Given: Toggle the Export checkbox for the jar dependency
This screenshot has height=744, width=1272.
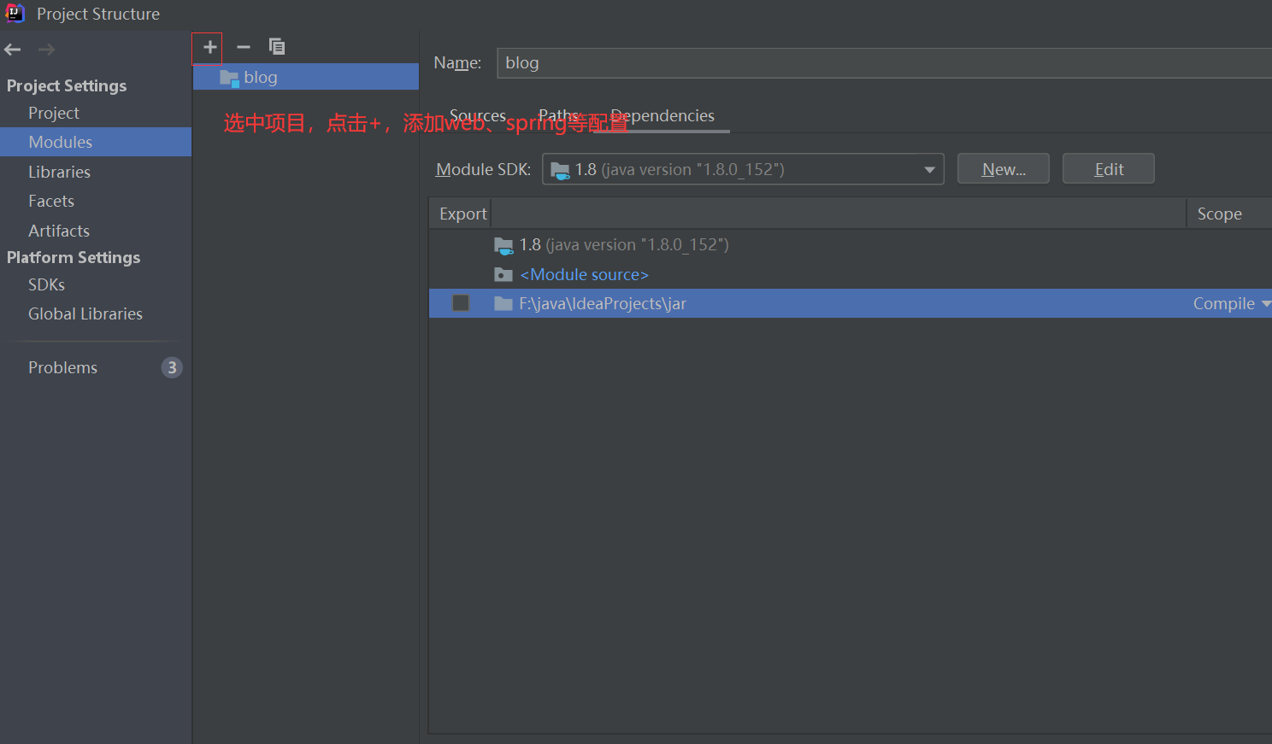Looking at the screenshot, I should coord(461,302).
